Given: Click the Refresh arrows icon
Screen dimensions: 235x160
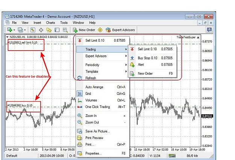Looking at the screenshot, I should [x=80, y=78].
